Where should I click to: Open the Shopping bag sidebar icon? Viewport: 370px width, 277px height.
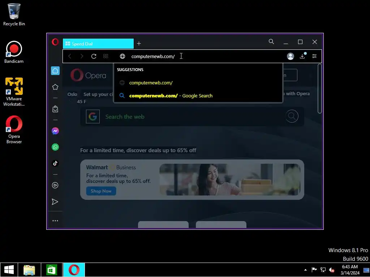coord(55,109)
